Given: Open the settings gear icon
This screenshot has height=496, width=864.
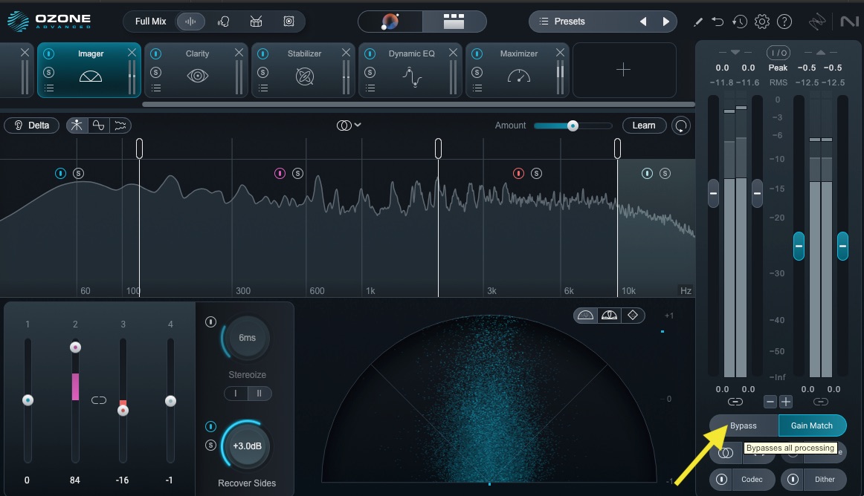Looking at the screenshot, I should (761, 22).
